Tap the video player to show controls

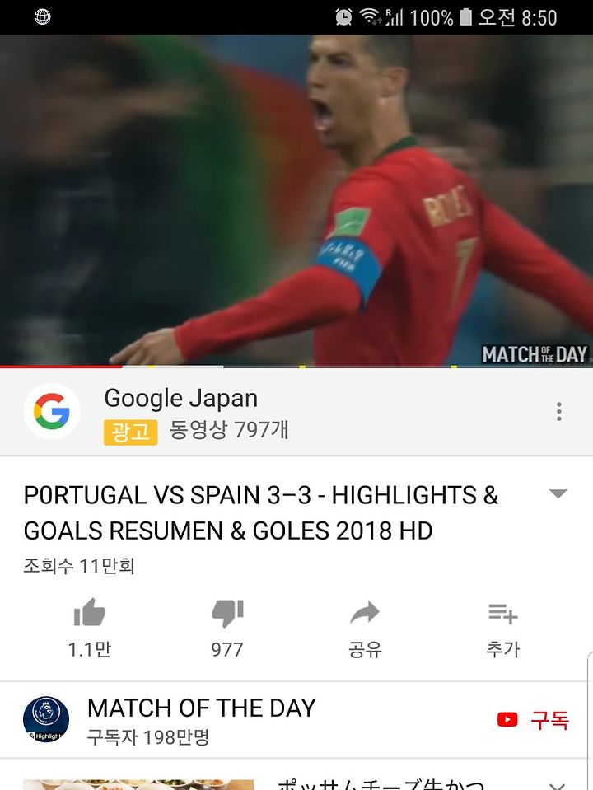click(296, 199)
